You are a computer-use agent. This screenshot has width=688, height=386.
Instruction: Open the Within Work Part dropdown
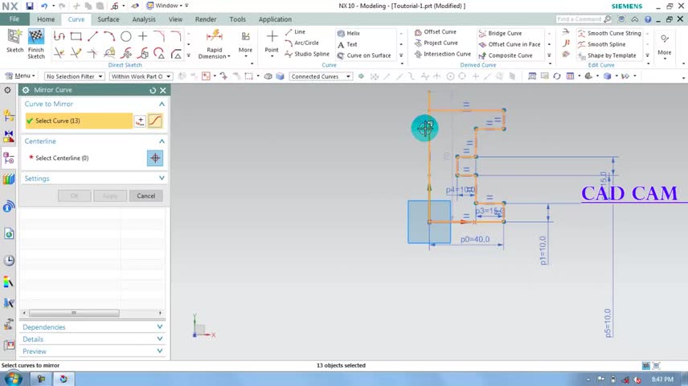(141, 76)
